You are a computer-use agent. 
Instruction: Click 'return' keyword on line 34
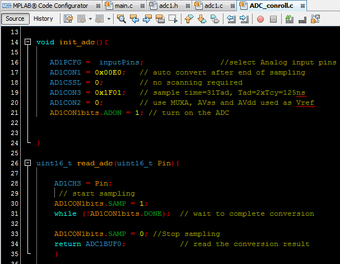tap(67, 244)
